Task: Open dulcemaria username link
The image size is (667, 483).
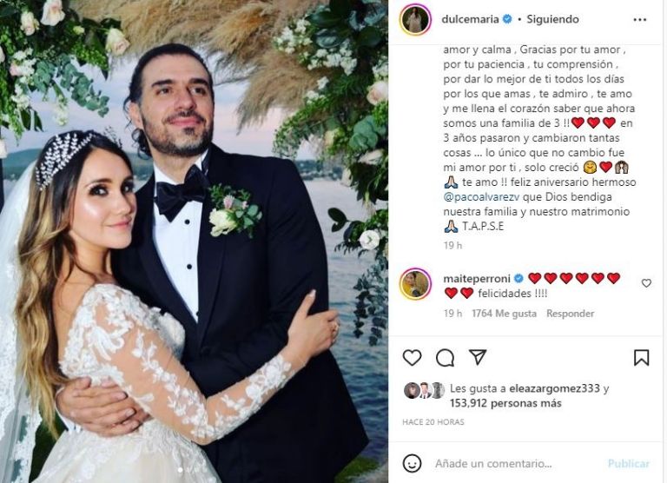Action: coord(470,19)
